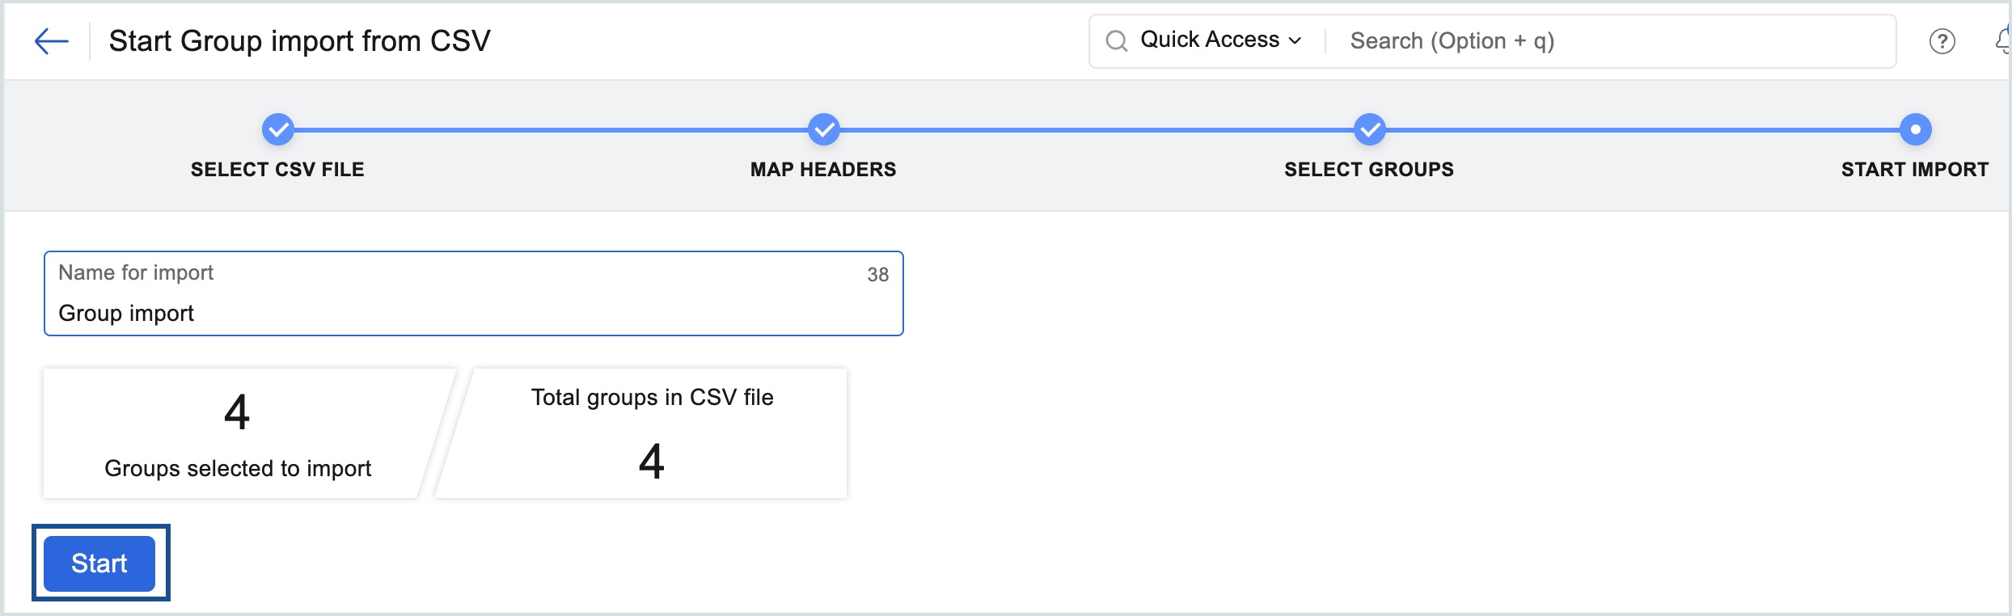The image size is (2012, 616).
Task: Click the checkmark icon above SELECT CSV FILE
Action: tap(277, 129)
